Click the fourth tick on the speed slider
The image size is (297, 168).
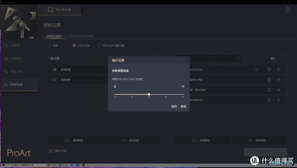click(166, 97)
